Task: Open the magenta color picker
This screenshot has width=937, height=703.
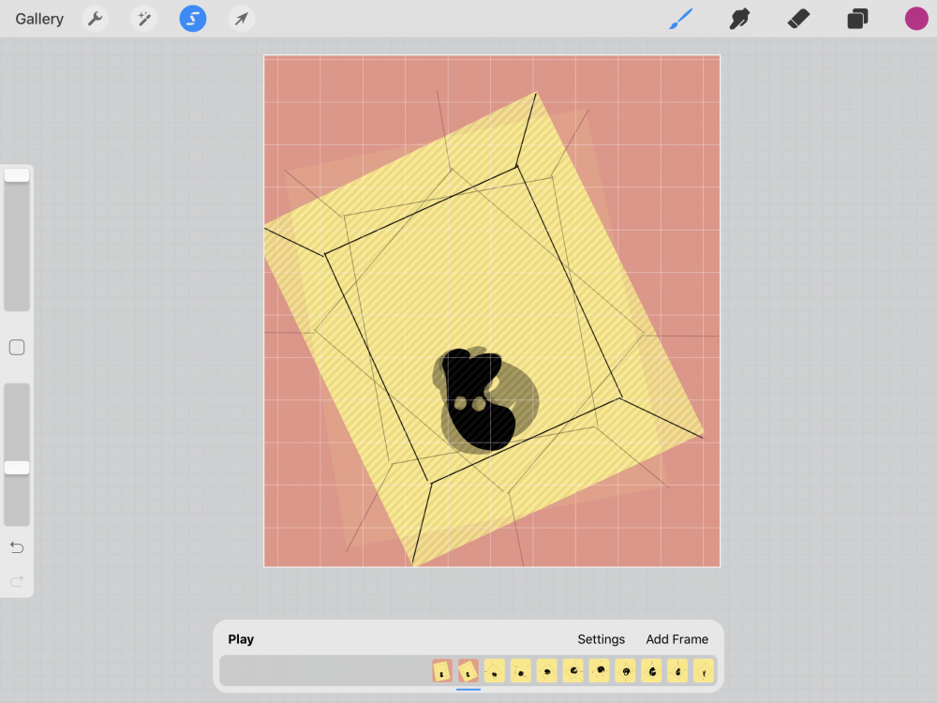Action: 916,19
